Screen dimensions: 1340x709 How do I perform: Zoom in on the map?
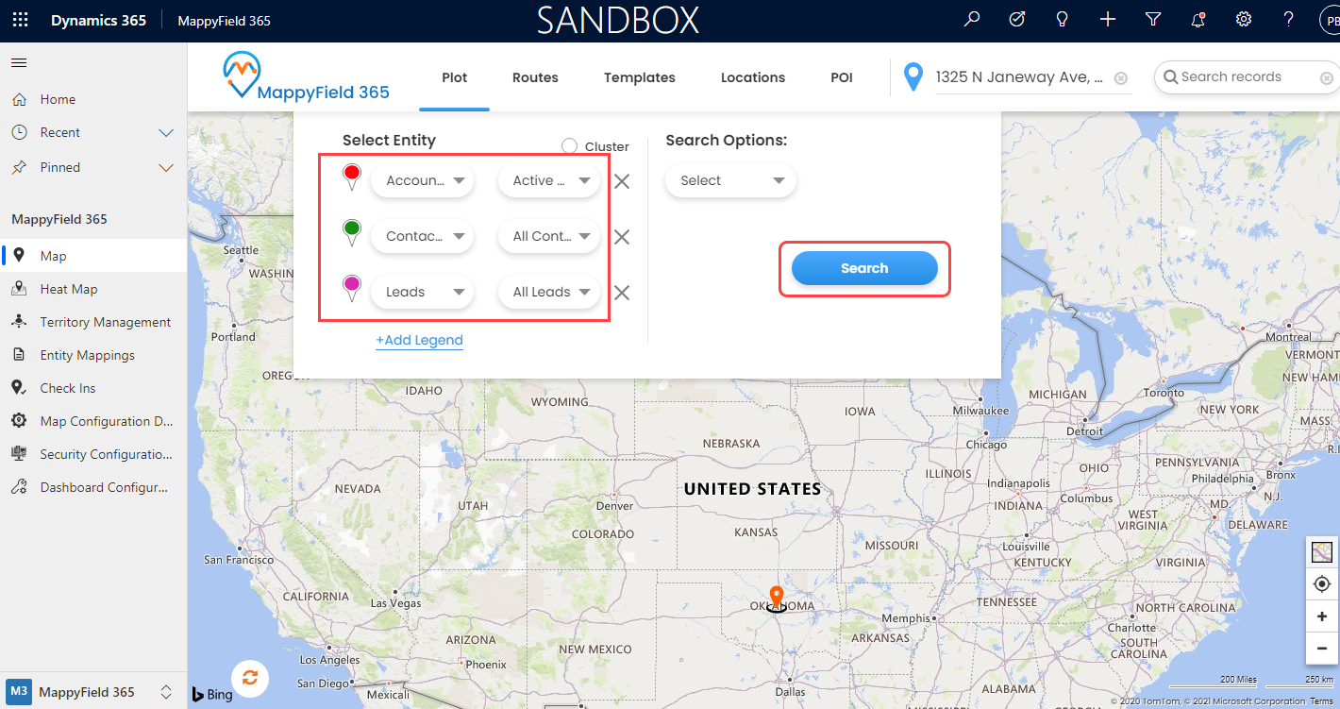click(1322, 616)
